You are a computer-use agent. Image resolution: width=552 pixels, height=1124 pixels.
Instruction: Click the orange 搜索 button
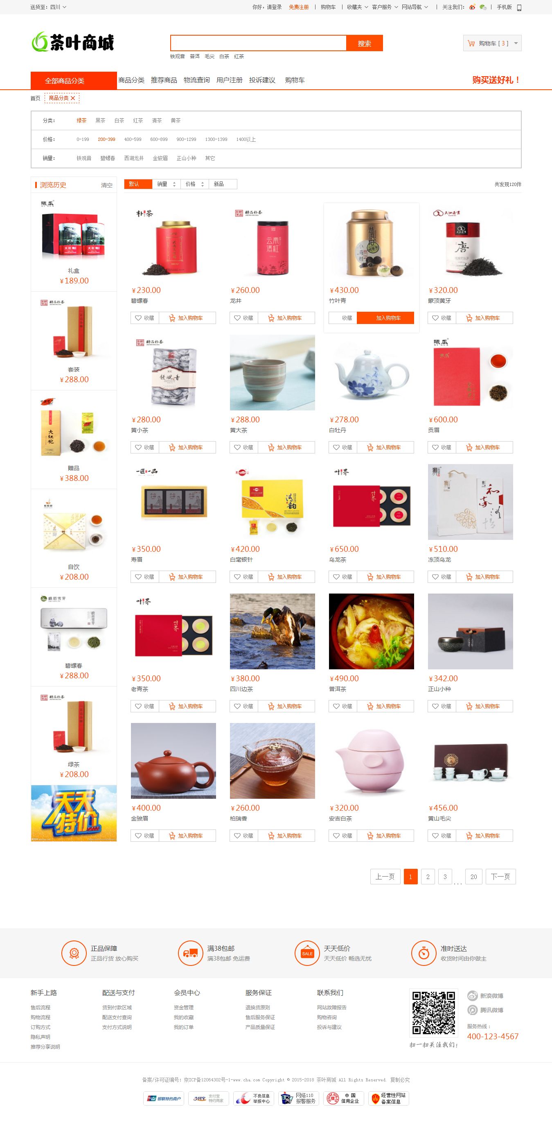[365, 43]
